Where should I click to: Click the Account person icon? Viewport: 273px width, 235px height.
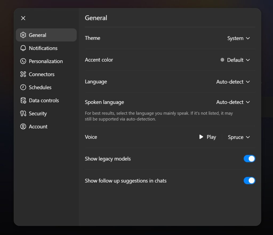tap(23, 127)
